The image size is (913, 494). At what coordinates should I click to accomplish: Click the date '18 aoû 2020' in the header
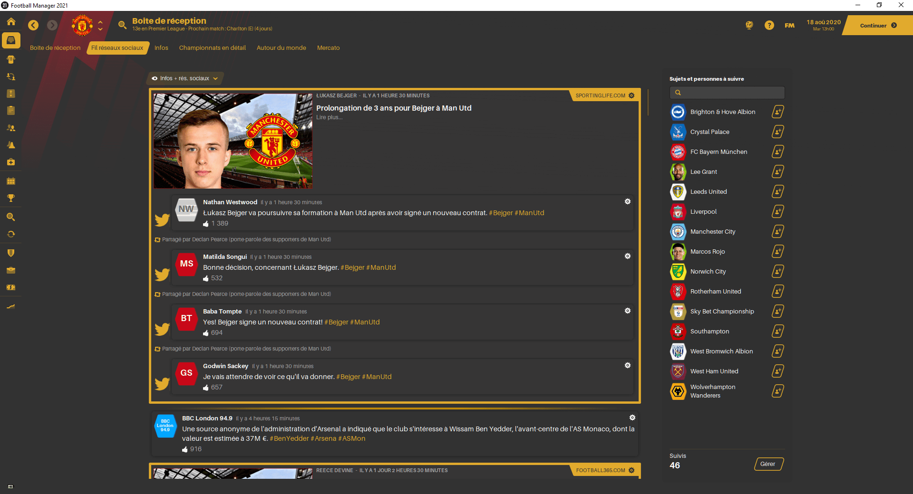tap(824, 22)
